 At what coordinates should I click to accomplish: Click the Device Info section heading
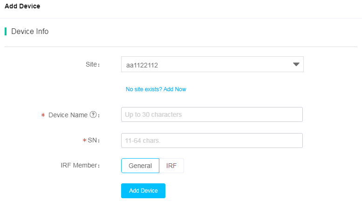(x=30, y=31)
